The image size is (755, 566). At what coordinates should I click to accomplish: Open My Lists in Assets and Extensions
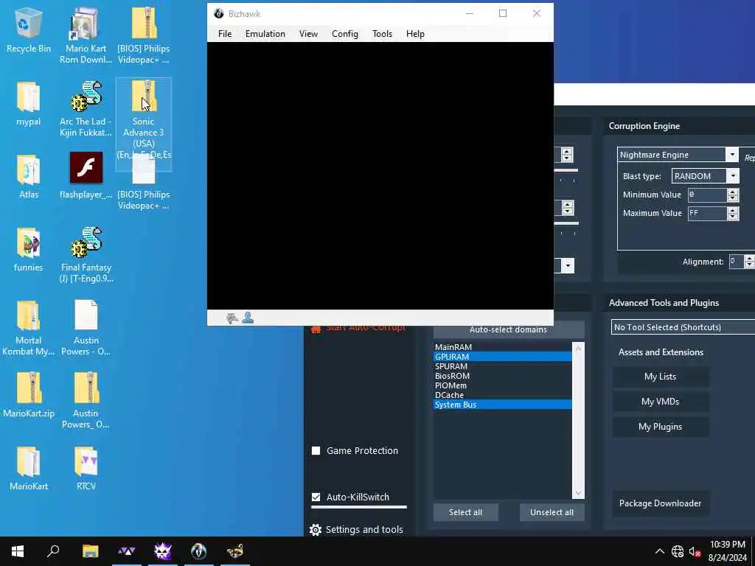660,377
